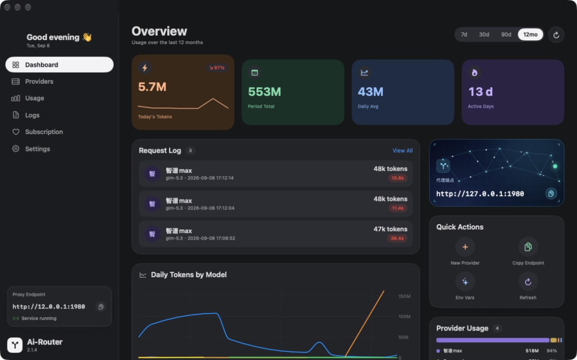Click the refresh icon beside the 12mo range
The image size is (577, 360).
[556, 35]
